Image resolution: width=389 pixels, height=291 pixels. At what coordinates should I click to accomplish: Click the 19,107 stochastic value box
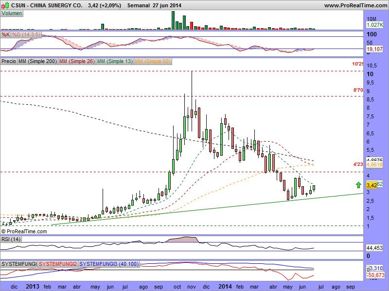374,49
